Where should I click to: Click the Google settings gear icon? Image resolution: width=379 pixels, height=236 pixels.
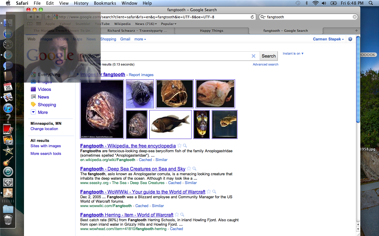click(350, 39)
